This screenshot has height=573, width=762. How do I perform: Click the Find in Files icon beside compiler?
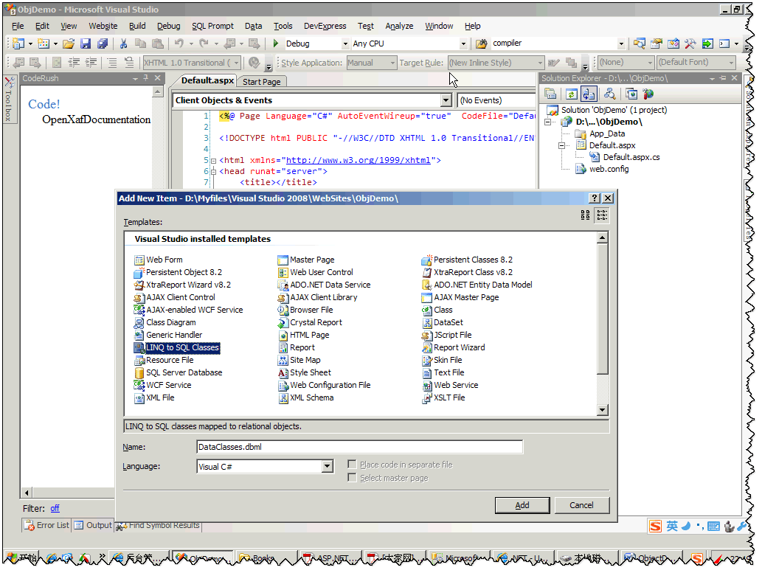tap(481, 44)
